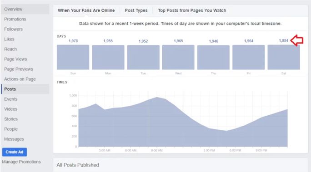The width and height of the screenshot is (311, 172).
Task: Select the Wednesday bar showing 1,965
Action: coord(178,57)
